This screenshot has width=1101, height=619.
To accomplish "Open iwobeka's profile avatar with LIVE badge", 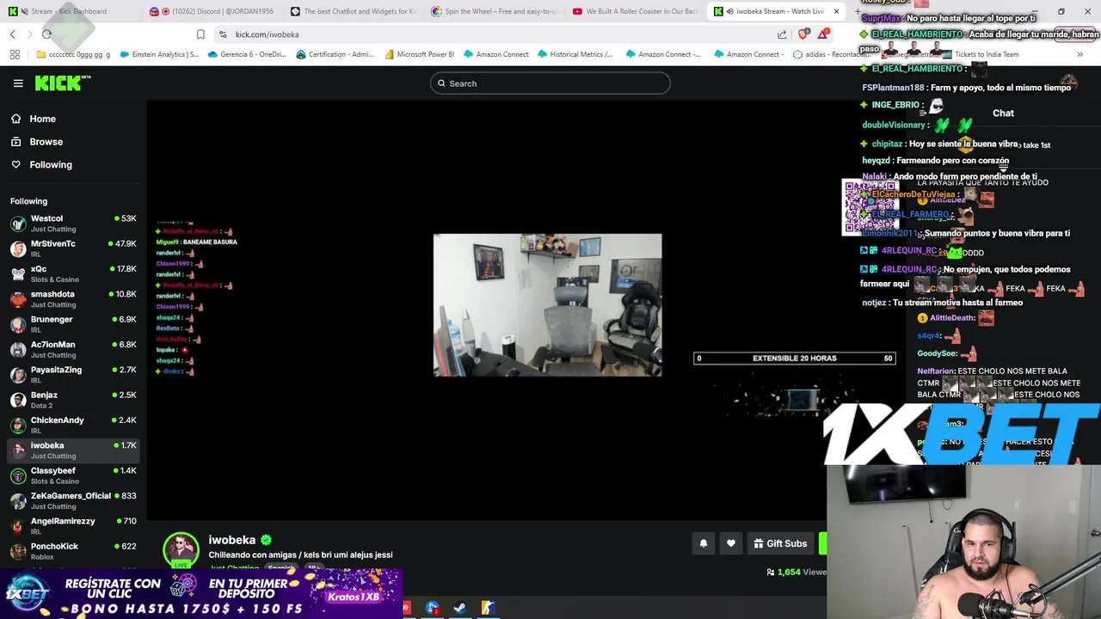I will (x=181, y=550).
